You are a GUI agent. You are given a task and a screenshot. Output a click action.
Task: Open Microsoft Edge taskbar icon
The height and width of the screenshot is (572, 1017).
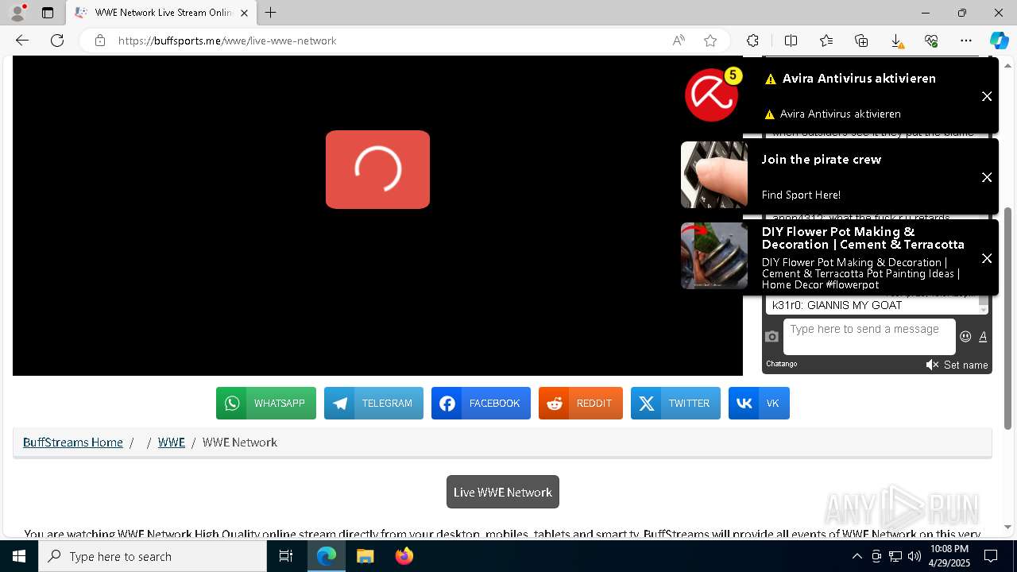(327, 556)
